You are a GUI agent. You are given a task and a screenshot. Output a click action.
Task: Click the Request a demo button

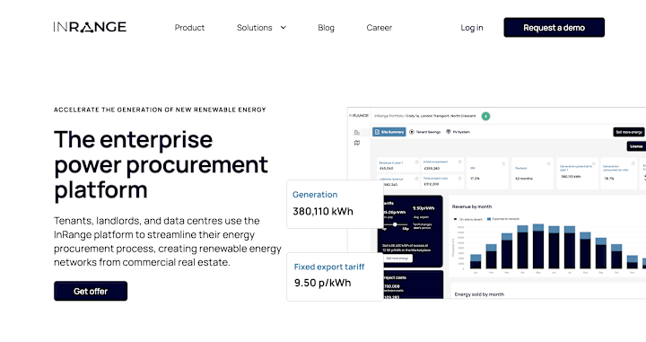554,28
